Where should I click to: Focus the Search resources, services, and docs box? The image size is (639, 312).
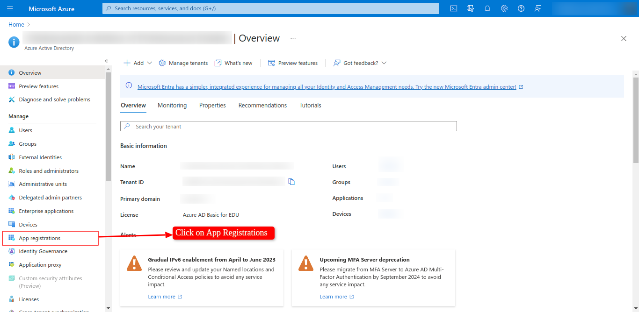coord(271,8)
